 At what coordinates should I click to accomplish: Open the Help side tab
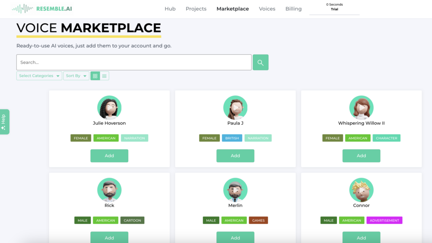coord(4,122)
